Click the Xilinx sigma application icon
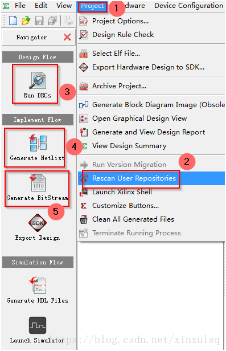 point(6,6)
